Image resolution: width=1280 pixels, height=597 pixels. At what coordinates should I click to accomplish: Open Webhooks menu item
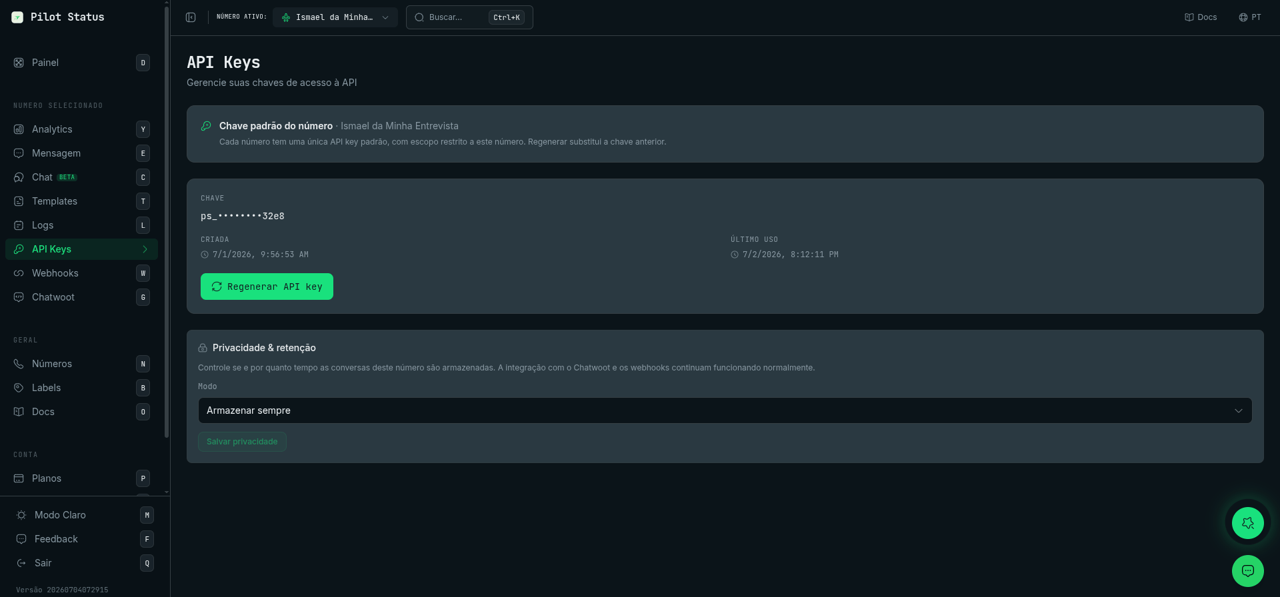(81, 273)
